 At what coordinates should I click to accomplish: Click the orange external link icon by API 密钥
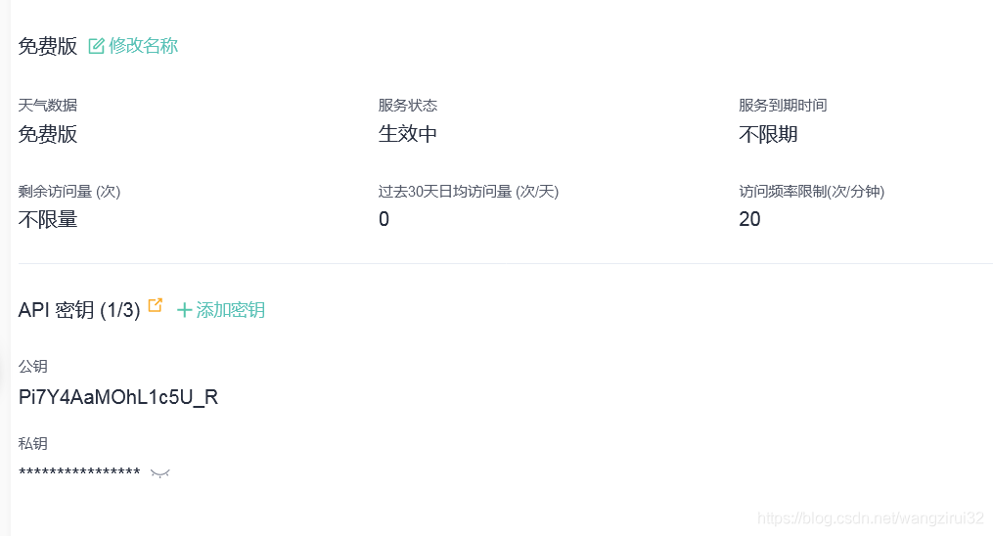tap(156, 305)
